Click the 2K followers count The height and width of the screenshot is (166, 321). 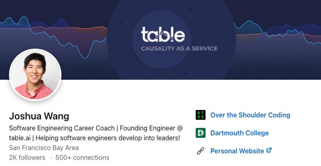click(27, 158)
